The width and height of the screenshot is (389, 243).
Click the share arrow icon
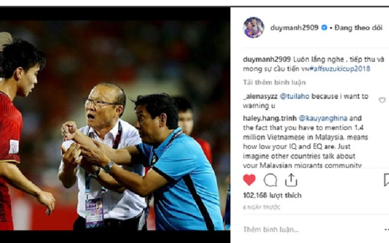pos(291,180)
